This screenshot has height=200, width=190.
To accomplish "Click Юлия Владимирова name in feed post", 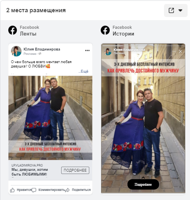I will [42, 49].
